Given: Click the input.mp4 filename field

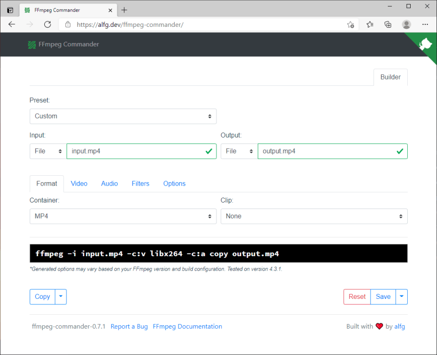Looking at the screenshot, I should 142,151.
